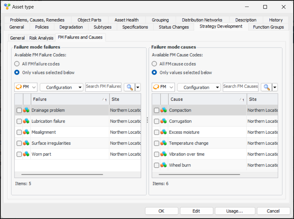The width and height of the screenshot is (294, 219).
Task: Click the icon beside Misalignment row
Action: click(x=26, y=132)
